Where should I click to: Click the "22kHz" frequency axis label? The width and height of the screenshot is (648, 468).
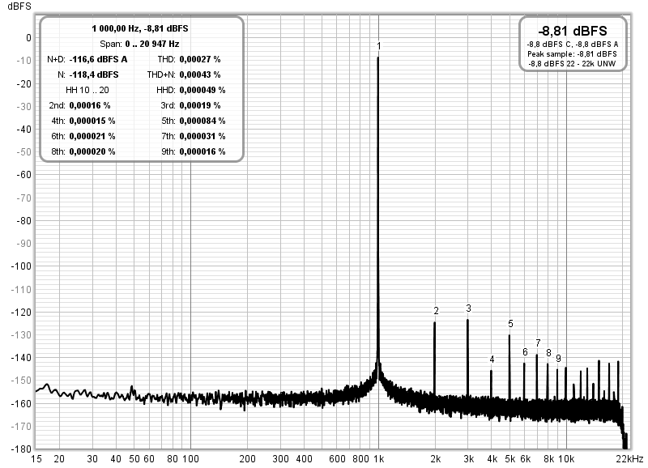tap(629, 459)
